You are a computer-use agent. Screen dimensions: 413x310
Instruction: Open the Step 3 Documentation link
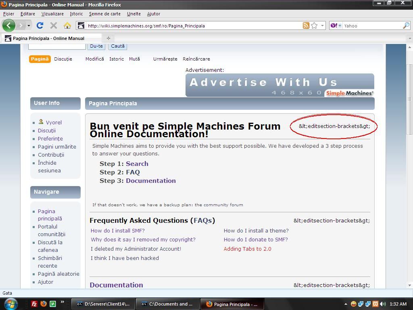[x=151, y=180]
